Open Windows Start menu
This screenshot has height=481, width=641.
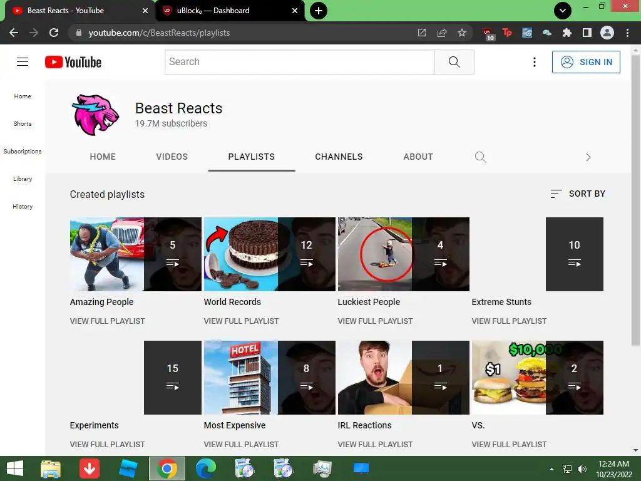pos(15,468)
